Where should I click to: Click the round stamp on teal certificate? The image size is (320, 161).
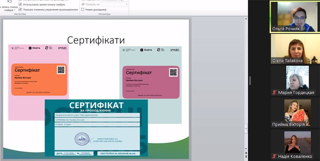(x=82, y=139)
